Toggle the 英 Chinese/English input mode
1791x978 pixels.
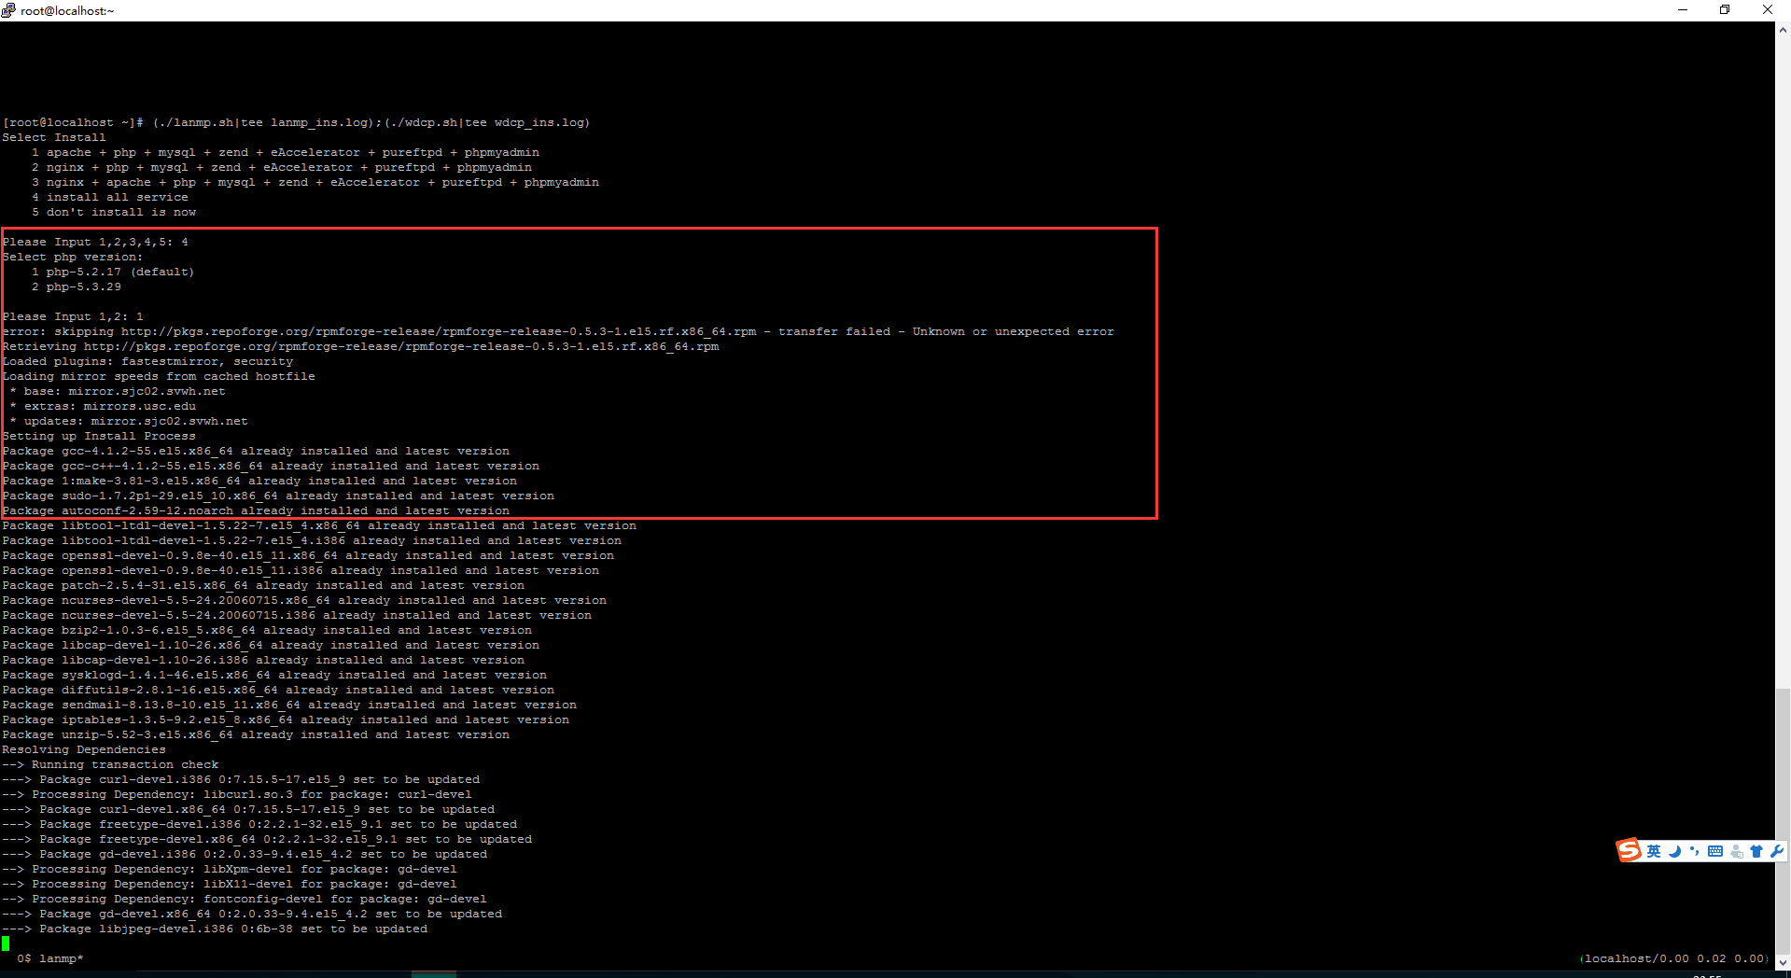[x=1654, y=851]
